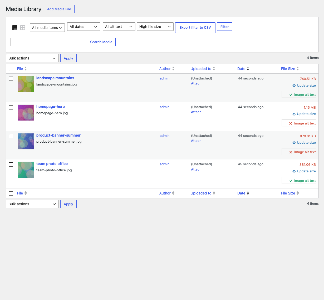Screen dimensions: 324x300
Task: Click Attach link for team photo office
Action: pyautogui.click(x=196, y=169)
